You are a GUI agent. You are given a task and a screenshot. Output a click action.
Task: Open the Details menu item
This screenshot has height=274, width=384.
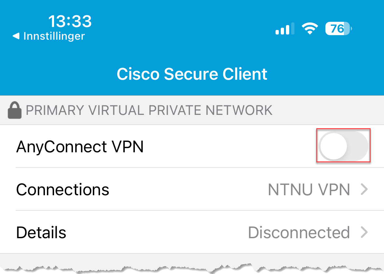192,232
